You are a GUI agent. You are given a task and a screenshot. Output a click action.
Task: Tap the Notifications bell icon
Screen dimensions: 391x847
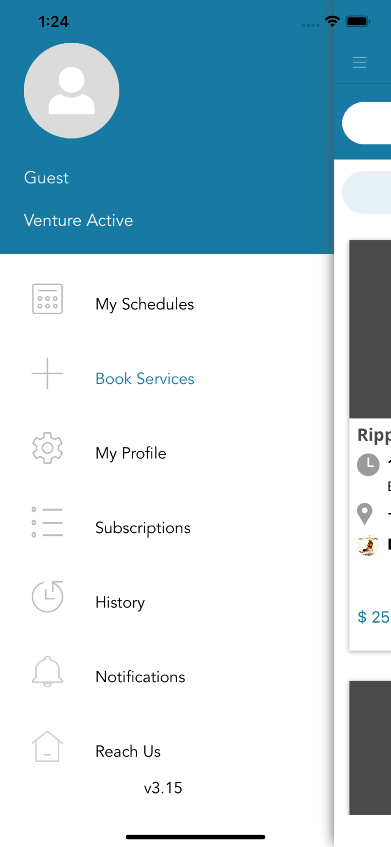47,671
